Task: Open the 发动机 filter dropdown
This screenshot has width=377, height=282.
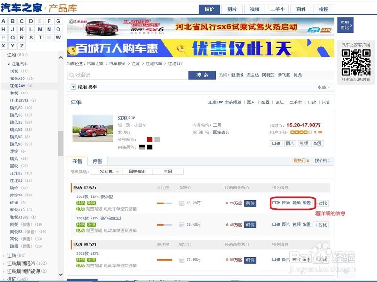Action: point(107,172)
